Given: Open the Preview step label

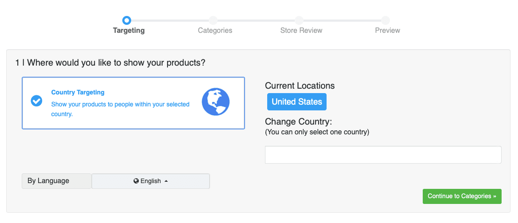Looking at the screenshot, I should click(x=387, y=31).
